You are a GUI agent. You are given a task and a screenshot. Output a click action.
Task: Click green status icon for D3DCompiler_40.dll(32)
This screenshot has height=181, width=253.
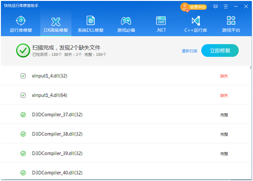(23, 173)
